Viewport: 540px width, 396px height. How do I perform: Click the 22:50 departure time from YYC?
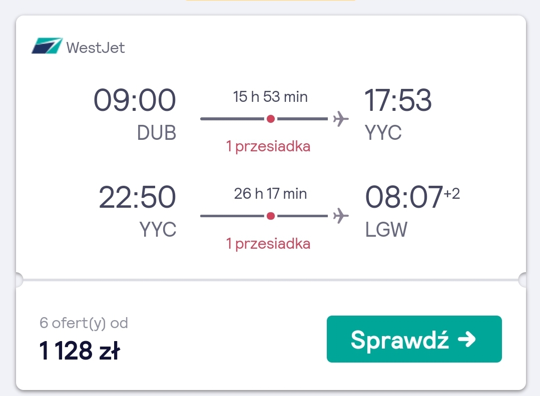coord(137,197)
